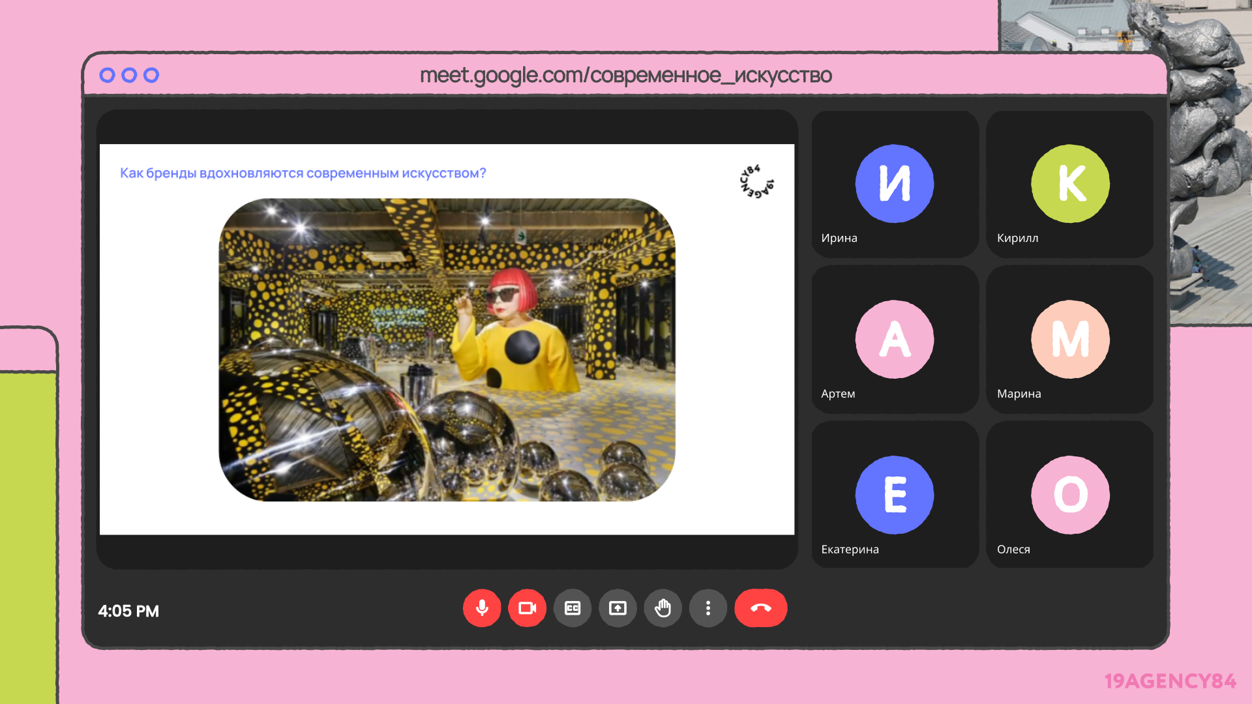Click the first blue window circle

tap(108, 76)
